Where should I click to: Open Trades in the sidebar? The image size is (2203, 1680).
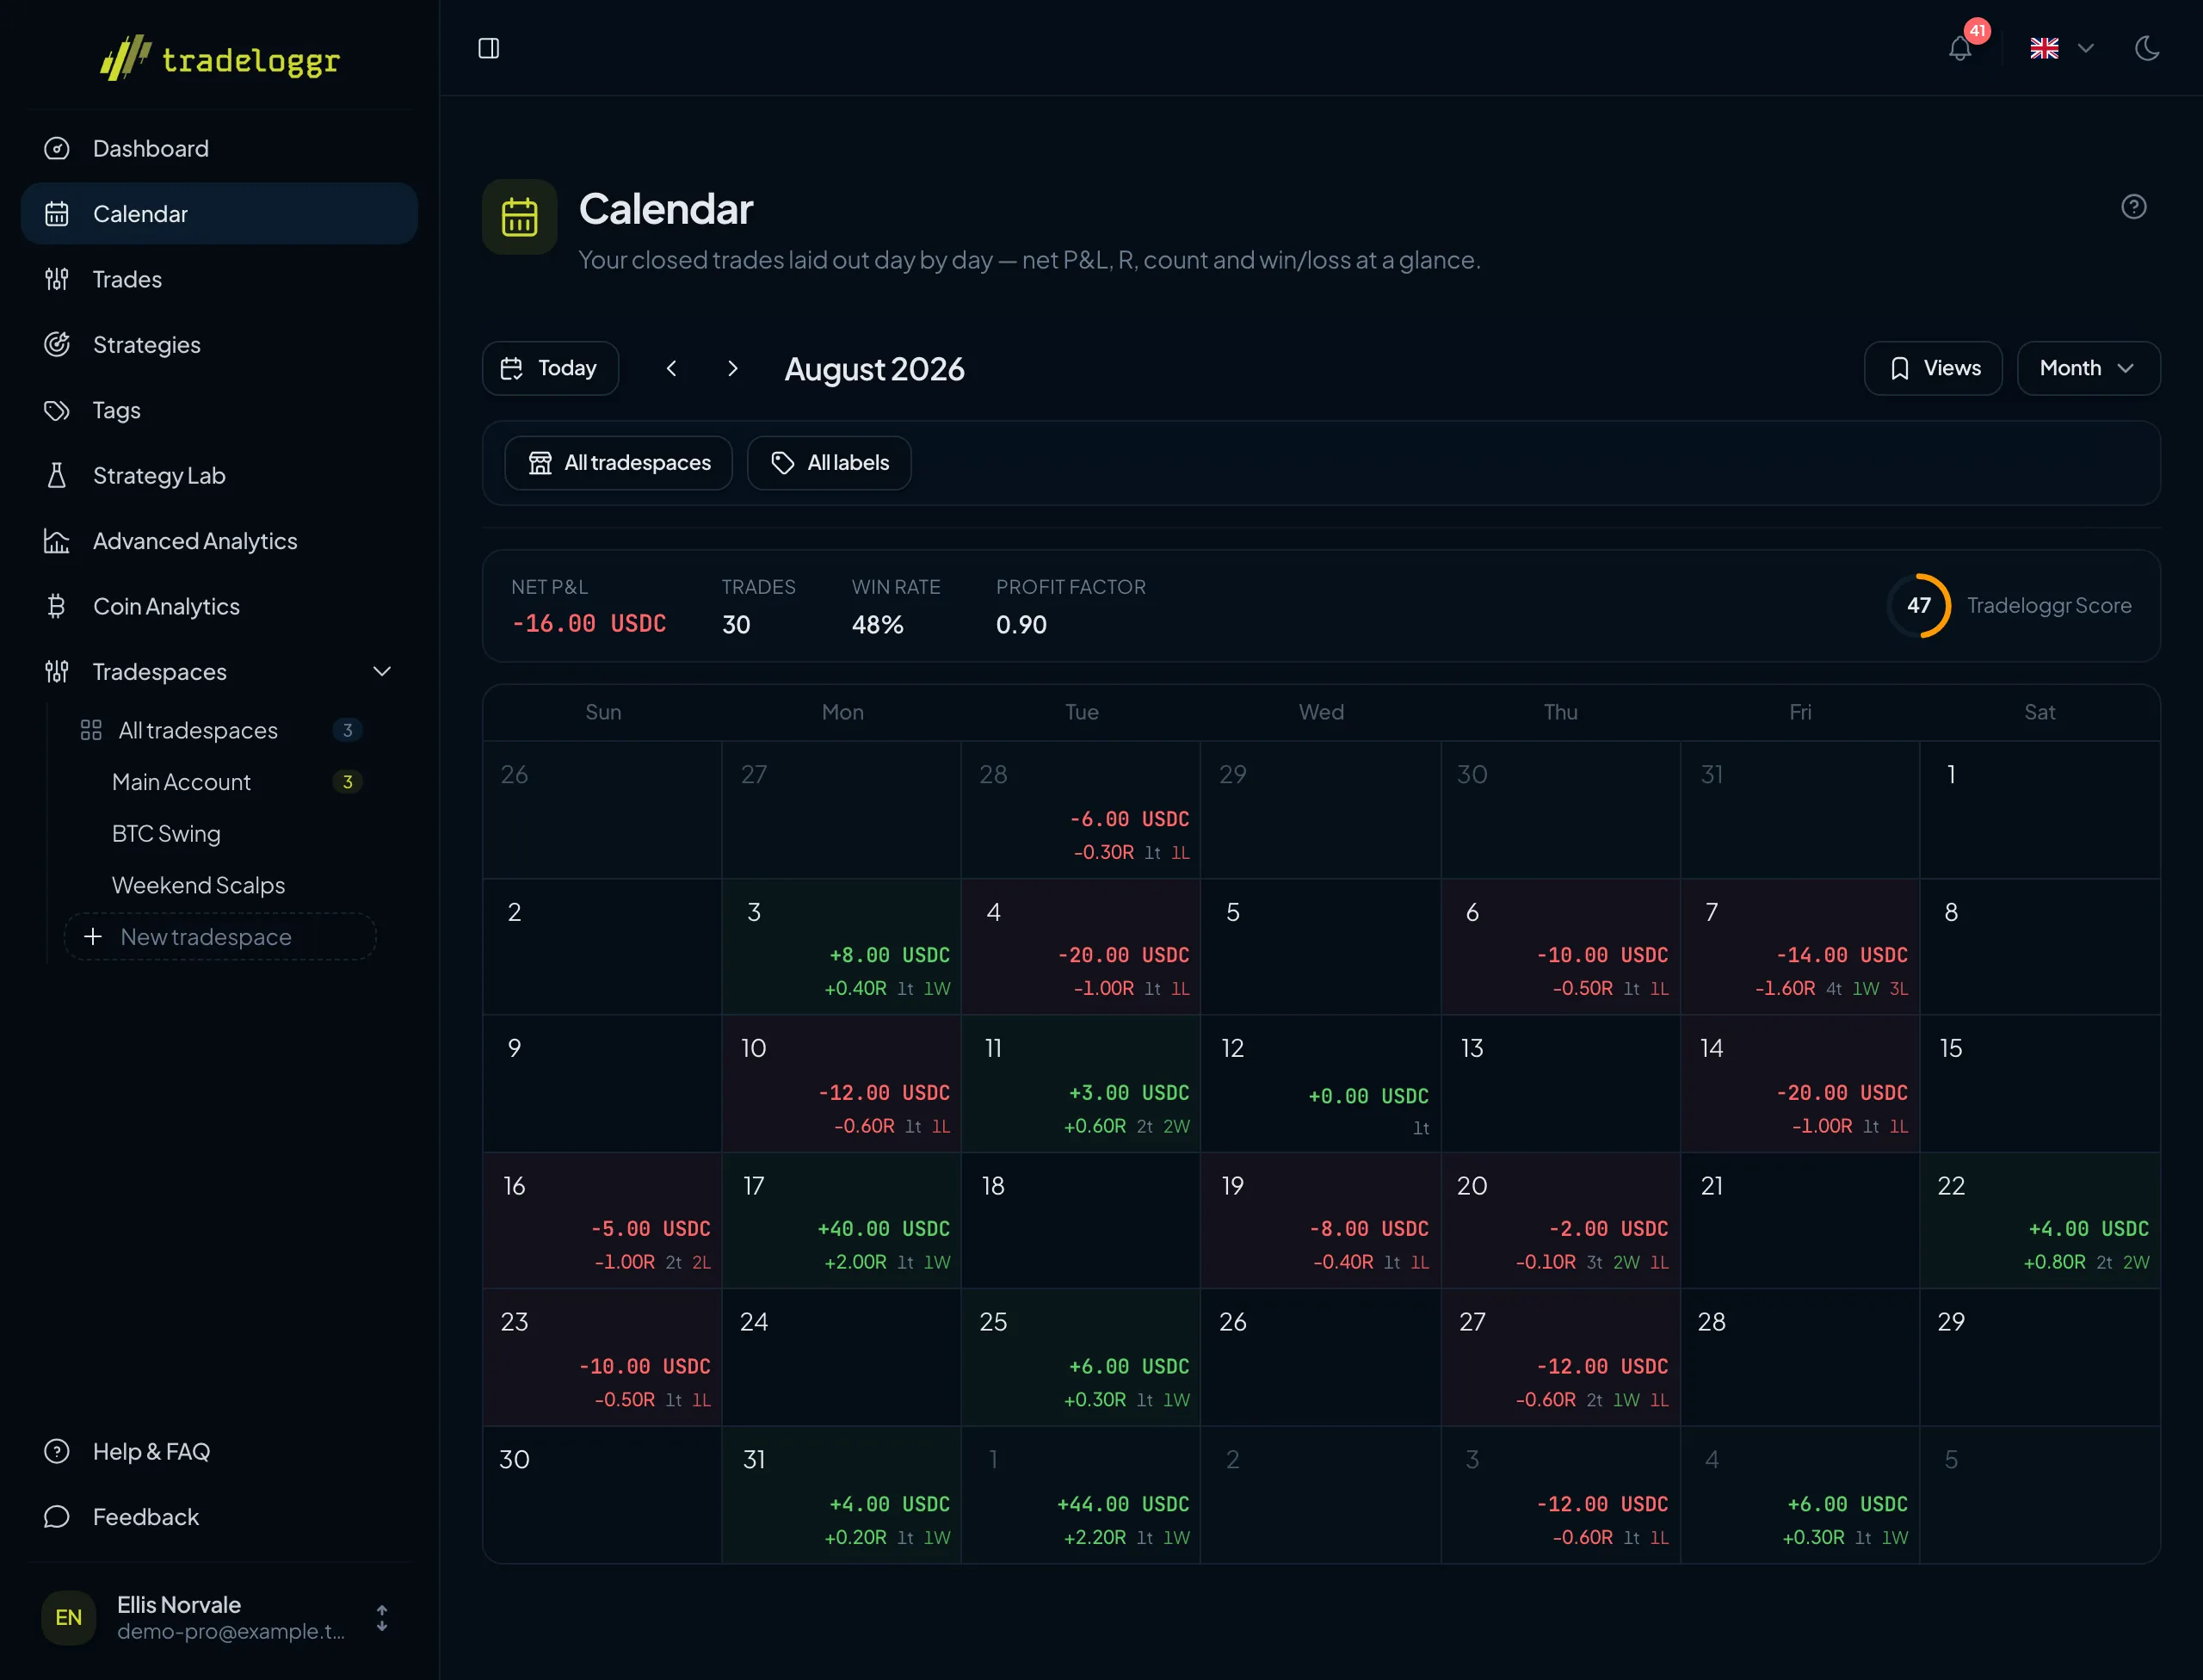click(x=219, y=279)
